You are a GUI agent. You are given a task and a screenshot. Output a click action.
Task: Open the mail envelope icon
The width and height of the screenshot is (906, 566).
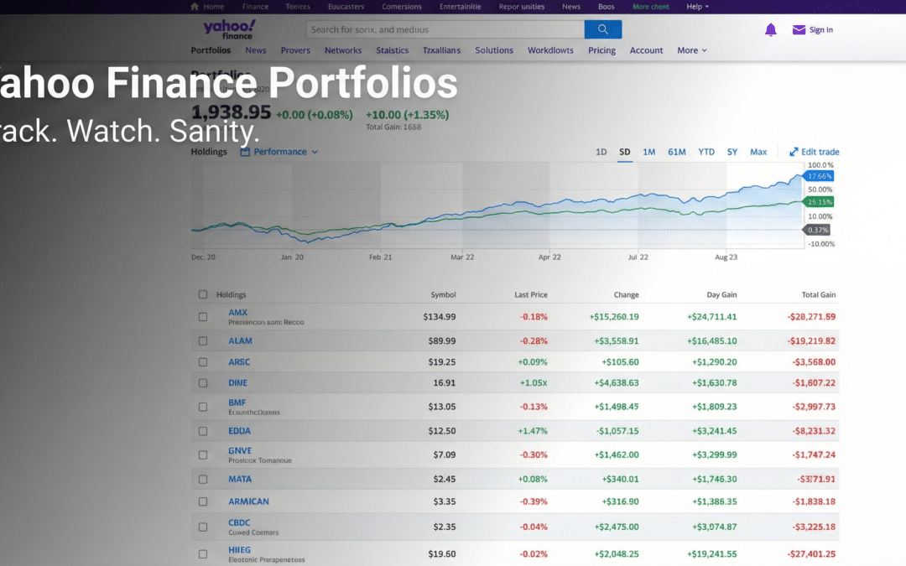click(799, 30)
